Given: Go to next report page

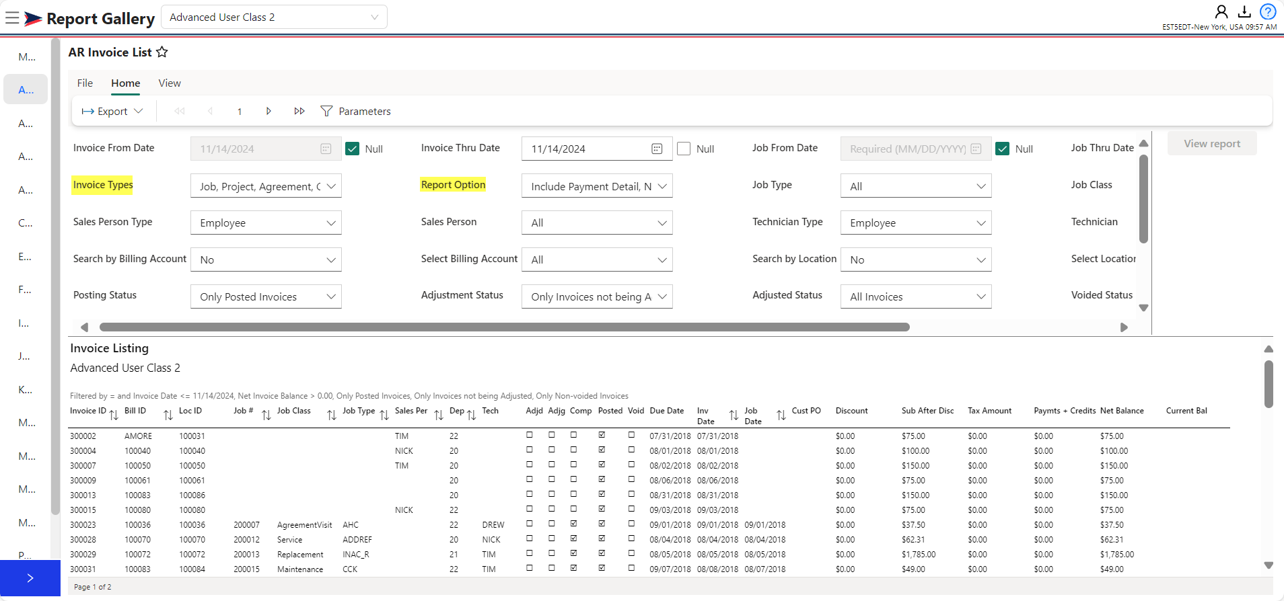Looking at the screenshot, I should (x=269, y=111).
